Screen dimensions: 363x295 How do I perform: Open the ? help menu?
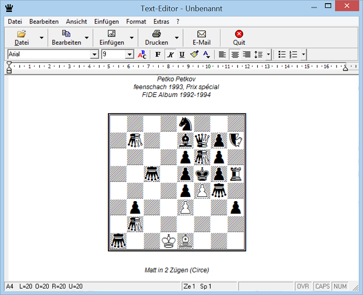point(178,22)
